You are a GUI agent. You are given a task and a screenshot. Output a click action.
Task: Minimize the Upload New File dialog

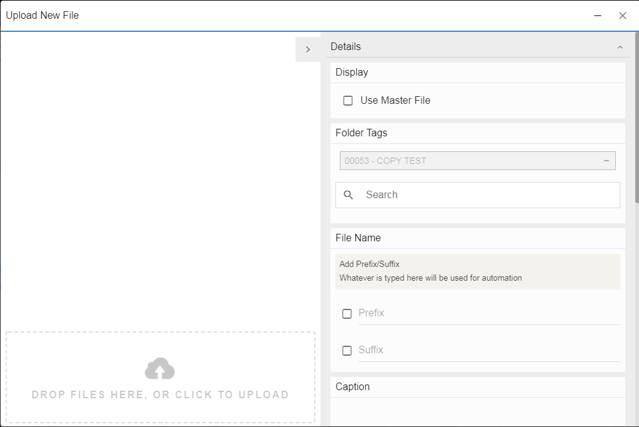tap(598, 16)
